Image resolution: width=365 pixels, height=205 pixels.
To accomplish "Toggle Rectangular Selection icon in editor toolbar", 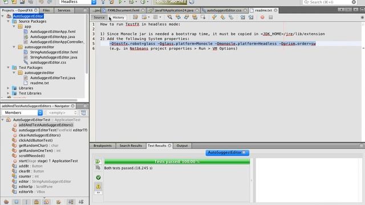I will tap(203, 17).
